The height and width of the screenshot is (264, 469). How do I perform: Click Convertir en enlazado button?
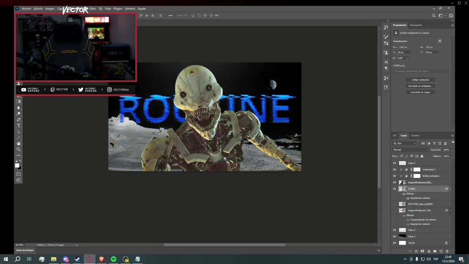pos(420,86)
